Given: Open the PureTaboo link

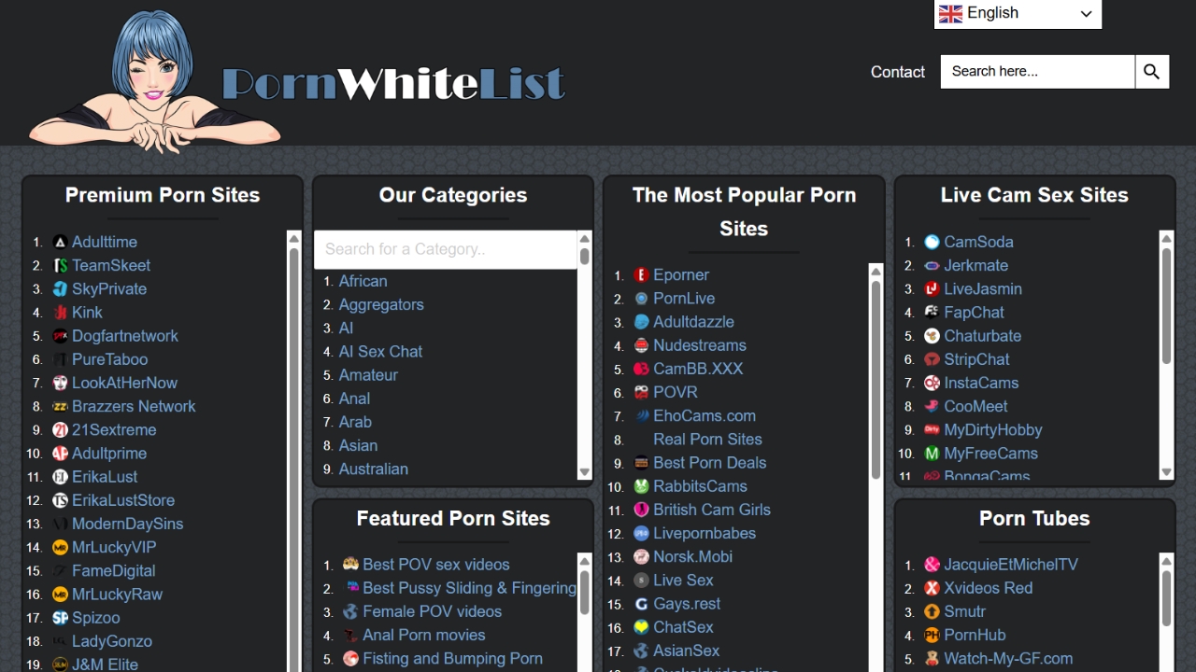Looking at the screenshot, I should (109, 359).
